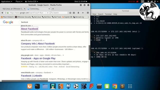Open Facebook | LinkedIn result
Screen dimensions: 160x90
tap(31, 76)
